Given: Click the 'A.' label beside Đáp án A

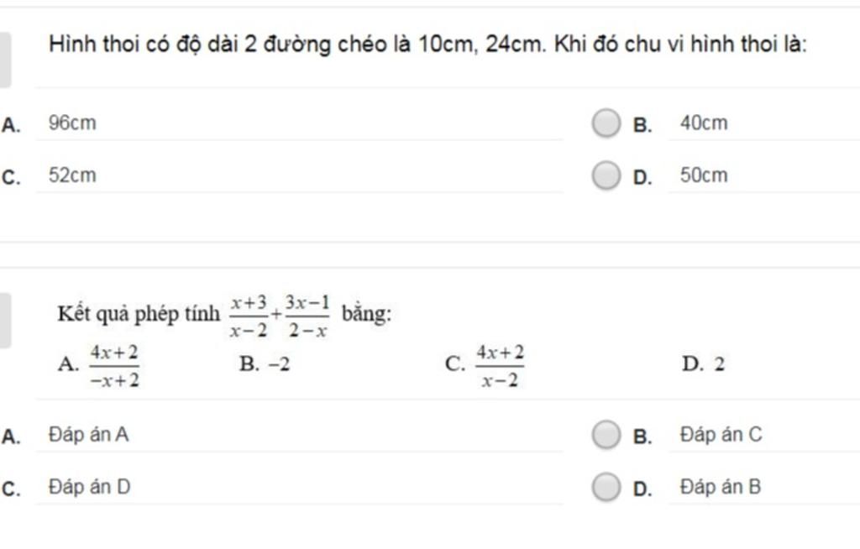Looking at the screenshot, I should click(x=11, y=437).
